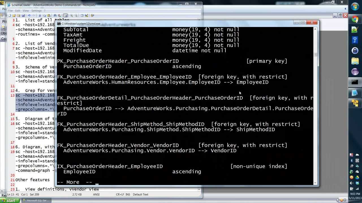This screenshot has width=362, height=203.
Task: Click the Save disk icon in Notepad2
Action: [x=23, y=16]
